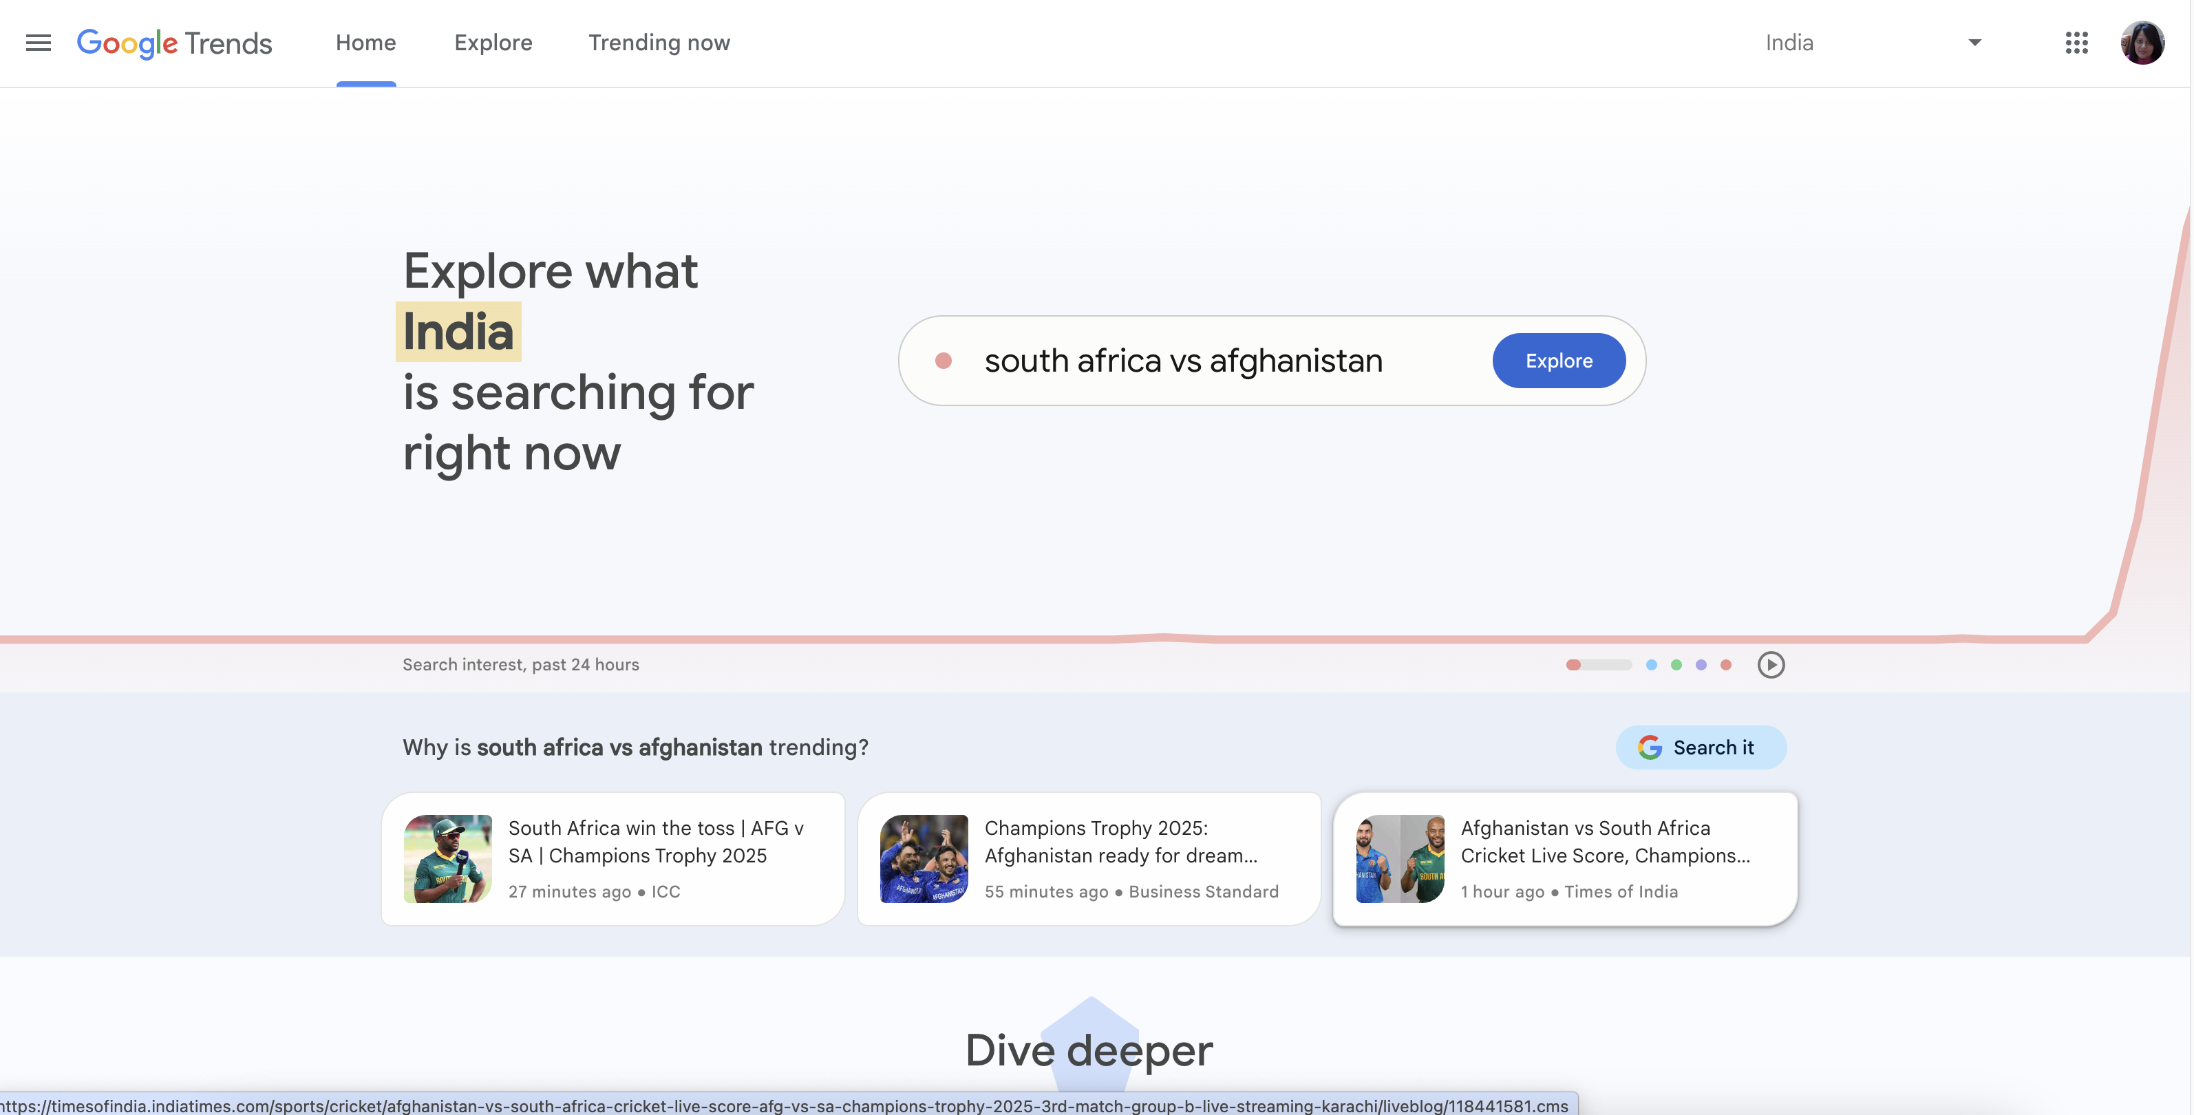Open the Google apps launcher grid

pyautogui.click(x=2076, y=43)
